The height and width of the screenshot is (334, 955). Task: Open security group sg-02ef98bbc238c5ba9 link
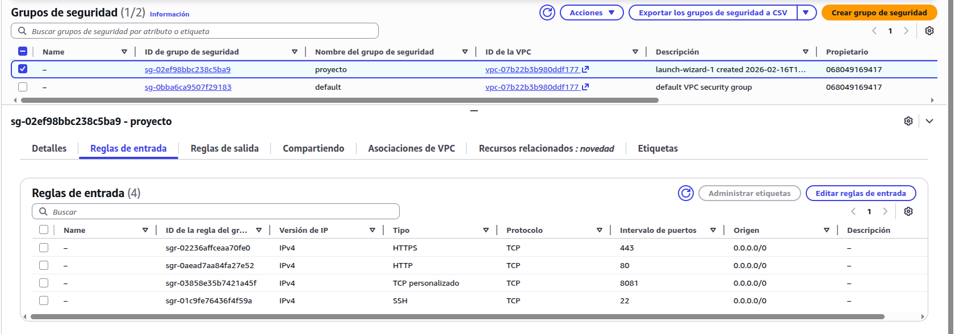tap(187, 69)
